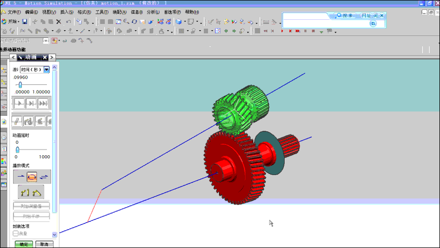The width and height of the screenshot is (440, 248).
Task: Select play once arrow mode
Action: pos(20,177)
